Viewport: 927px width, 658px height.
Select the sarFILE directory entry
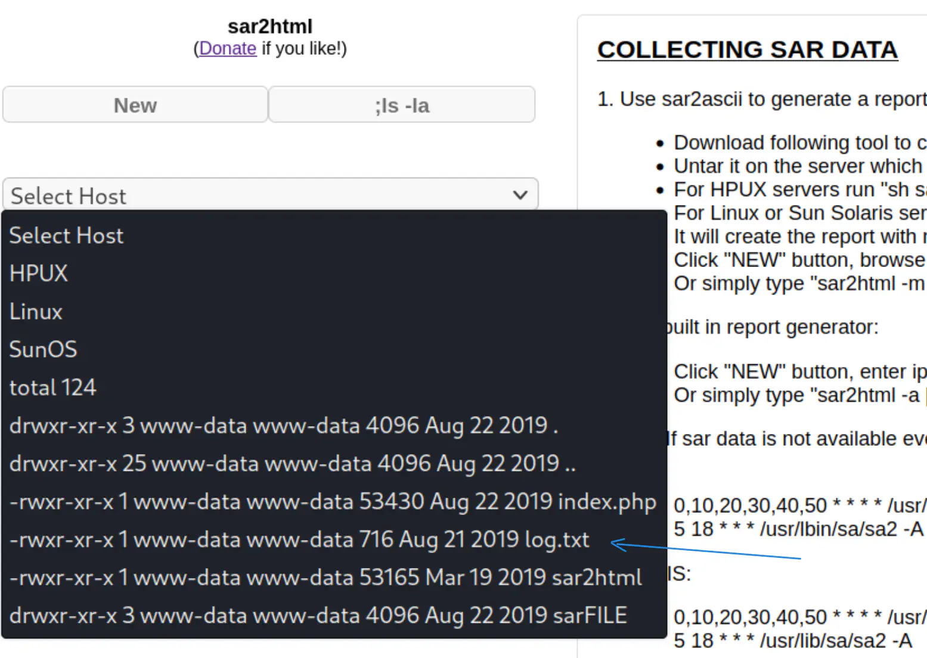pyautogui.click(x=318, y=616)
